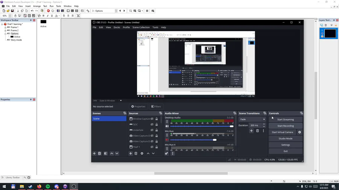Open the Contents help icon in toolbar
Viewport: 339px width, 190px height.
[x=42, y=11]
